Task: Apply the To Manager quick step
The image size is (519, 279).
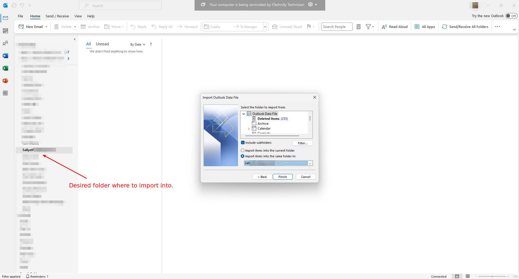Action: click(x=246, y=27)
